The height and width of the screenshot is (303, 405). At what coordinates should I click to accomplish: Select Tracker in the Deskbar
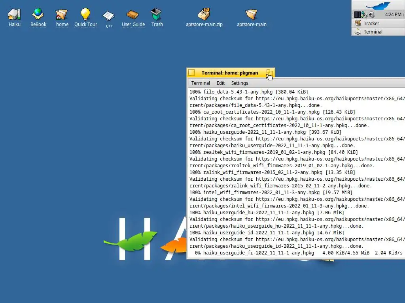[x=378, y=23]
